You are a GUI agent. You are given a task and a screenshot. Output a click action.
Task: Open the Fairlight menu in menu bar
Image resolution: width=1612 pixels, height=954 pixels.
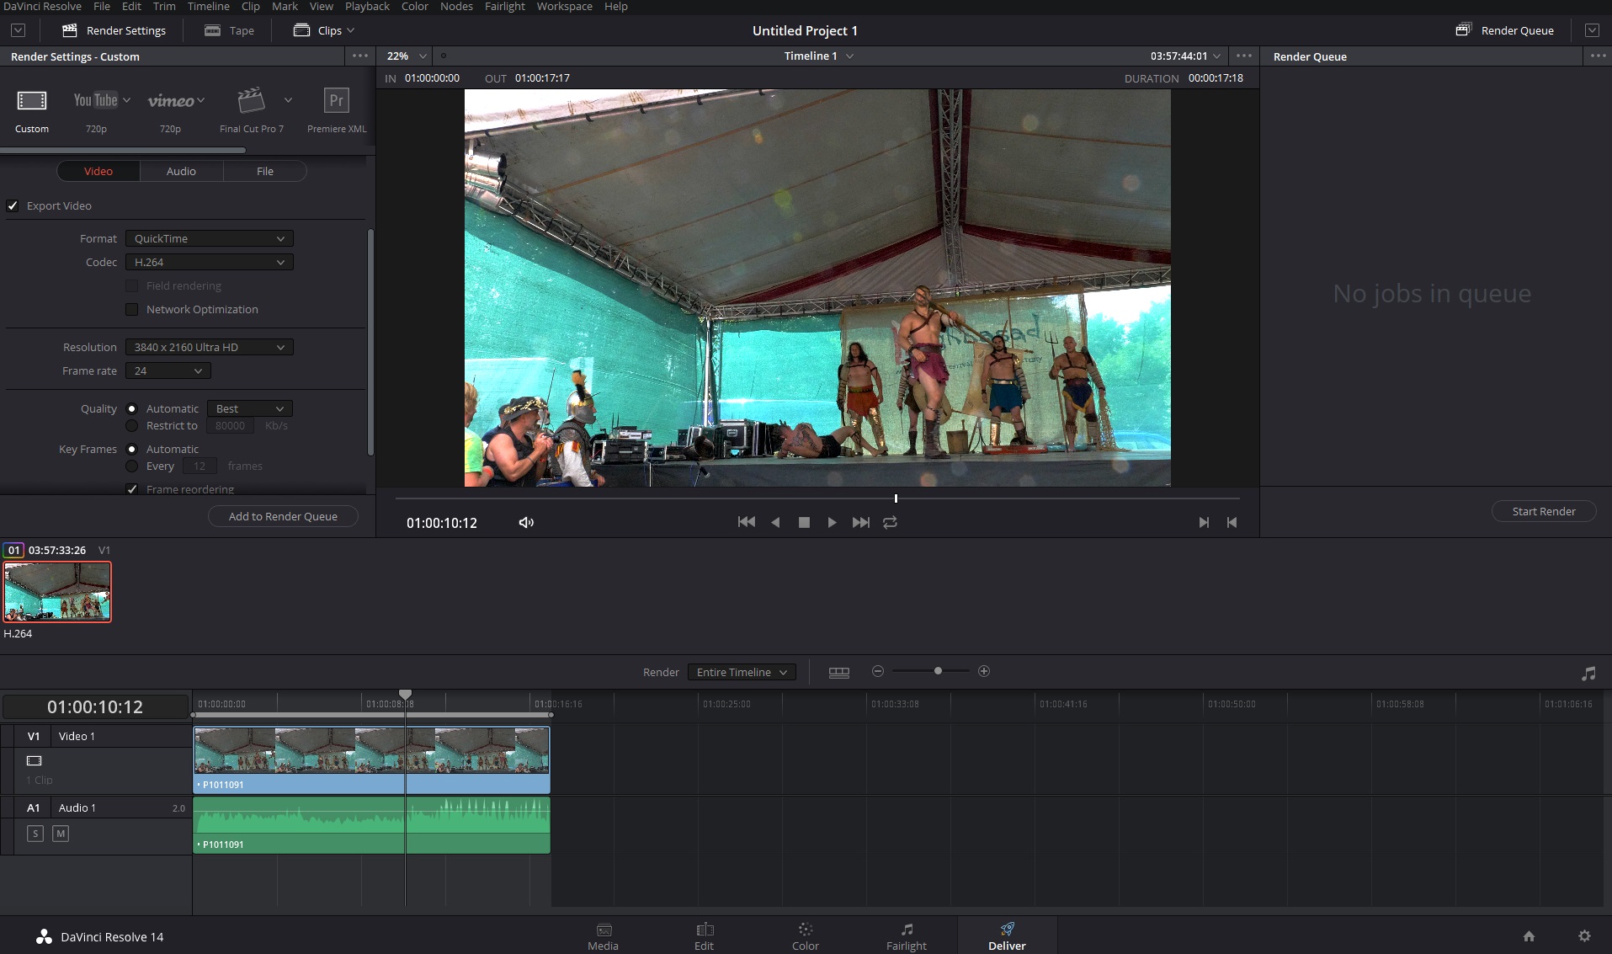tap(504, 7)
